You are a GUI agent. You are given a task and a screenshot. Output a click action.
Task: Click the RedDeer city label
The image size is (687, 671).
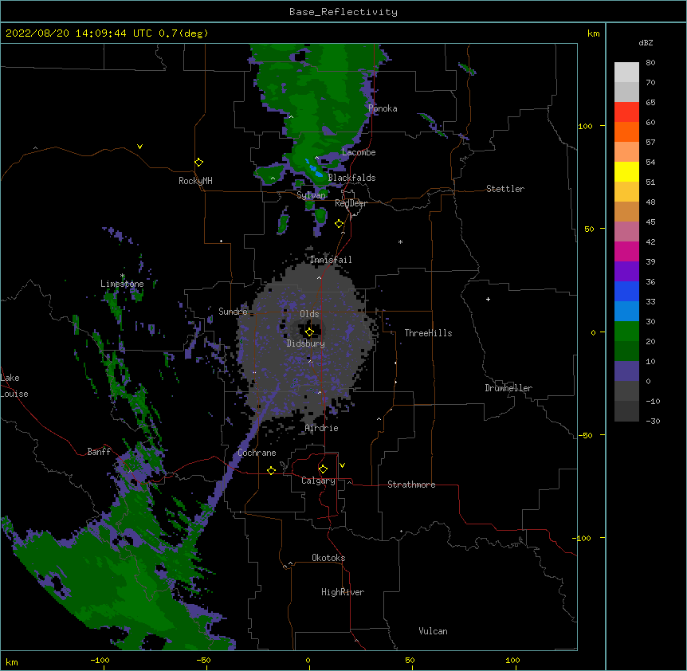(351, 203)
